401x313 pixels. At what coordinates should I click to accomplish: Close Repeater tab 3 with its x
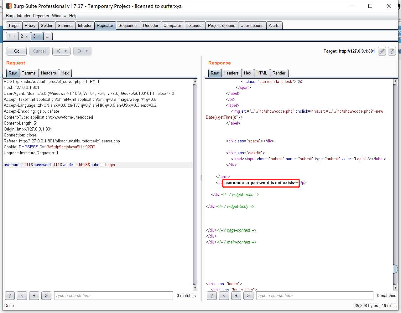pos(39,37)
